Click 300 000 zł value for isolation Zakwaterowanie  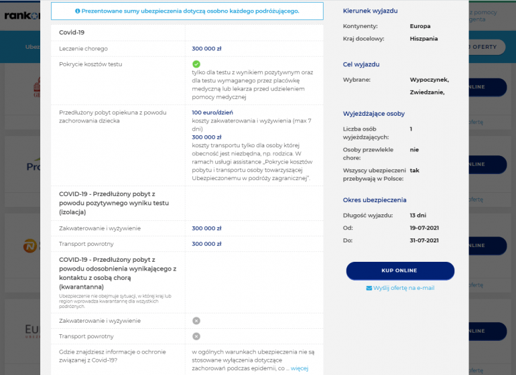[x=206, y=228]
